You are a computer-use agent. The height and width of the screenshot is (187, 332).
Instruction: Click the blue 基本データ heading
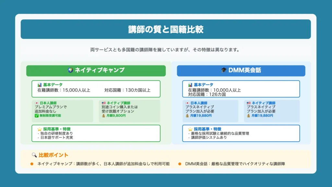(x=204, y=85)
